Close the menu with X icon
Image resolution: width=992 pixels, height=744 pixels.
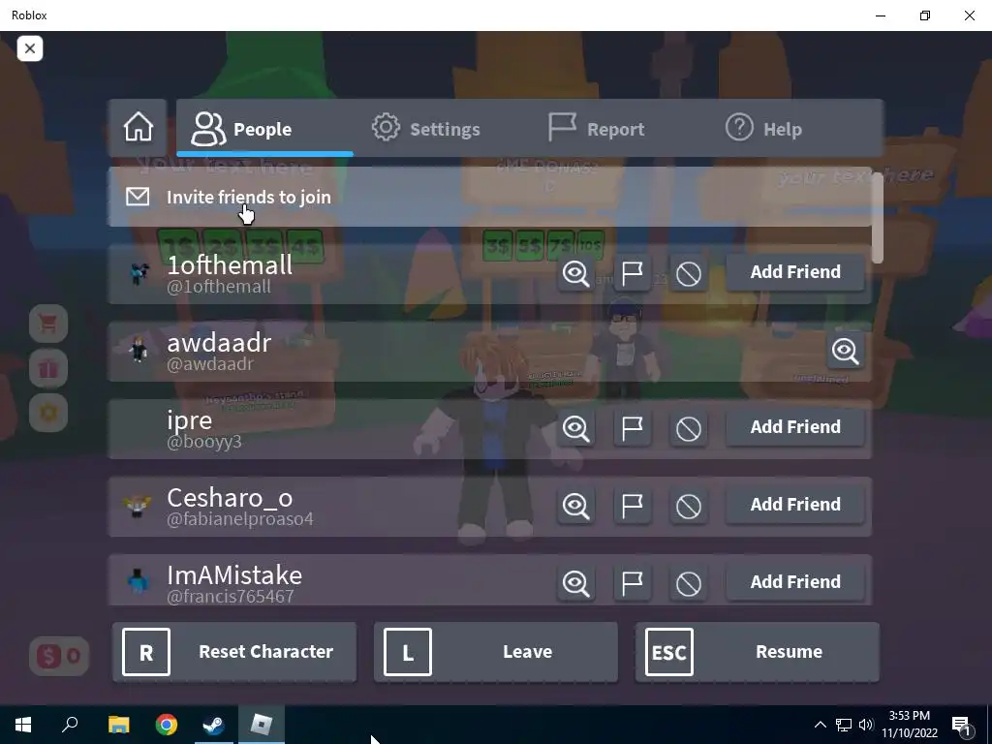[x=30, y=48]
